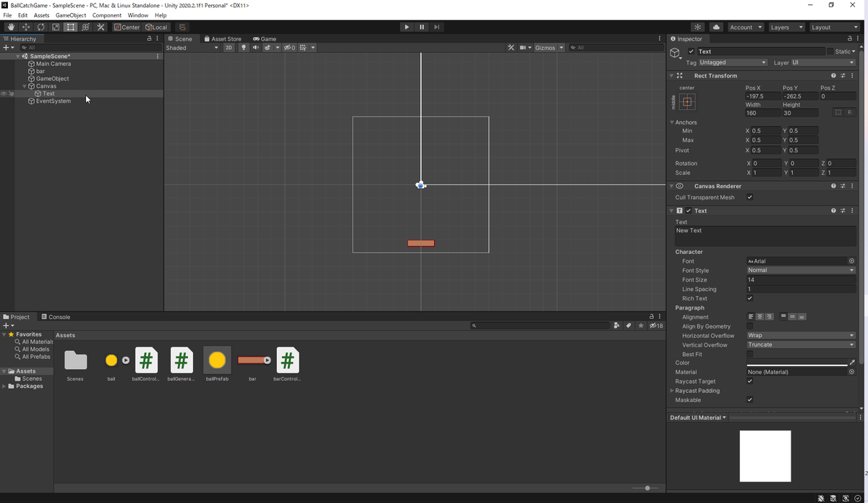The height and width of the screenshot is (503, 868).
Task: Collapse the Anchors section
Action: [x=672, y=122]
